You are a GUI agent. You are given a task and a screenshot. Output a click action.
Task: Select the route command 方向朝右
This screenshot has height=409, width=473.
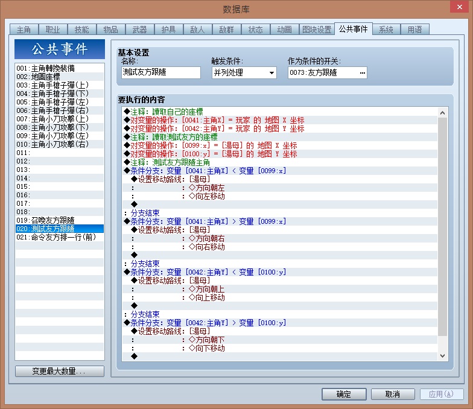(x=280, y=238)
